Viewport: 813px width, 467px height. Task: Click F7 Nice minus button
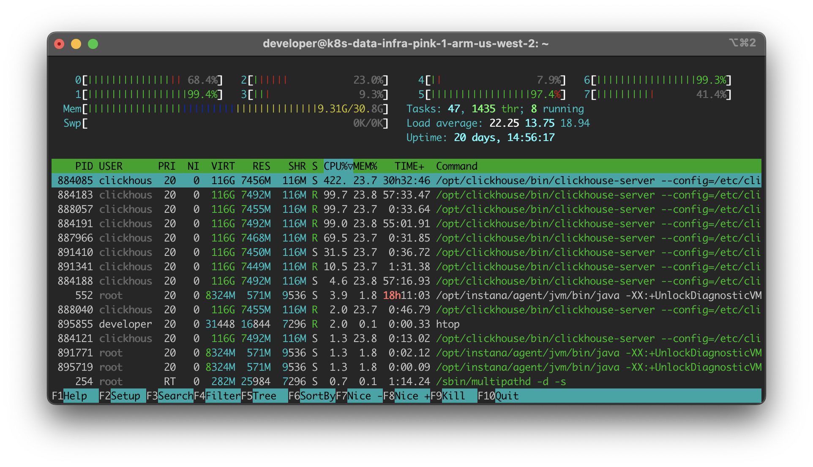tap(364, 396)
